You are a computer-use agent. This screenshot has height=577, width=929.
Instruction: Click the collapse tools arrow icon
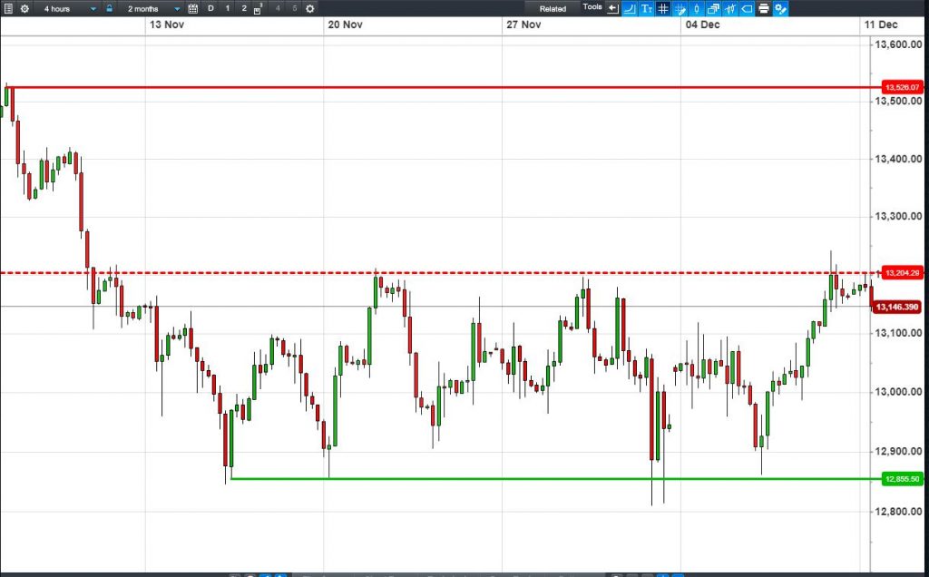[613, 8]
